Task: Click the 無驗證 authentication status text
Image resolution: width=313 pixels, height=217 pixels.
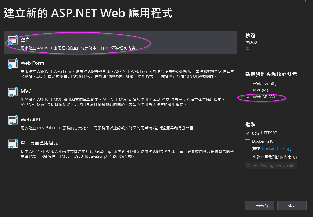Action: coord(251,43)
